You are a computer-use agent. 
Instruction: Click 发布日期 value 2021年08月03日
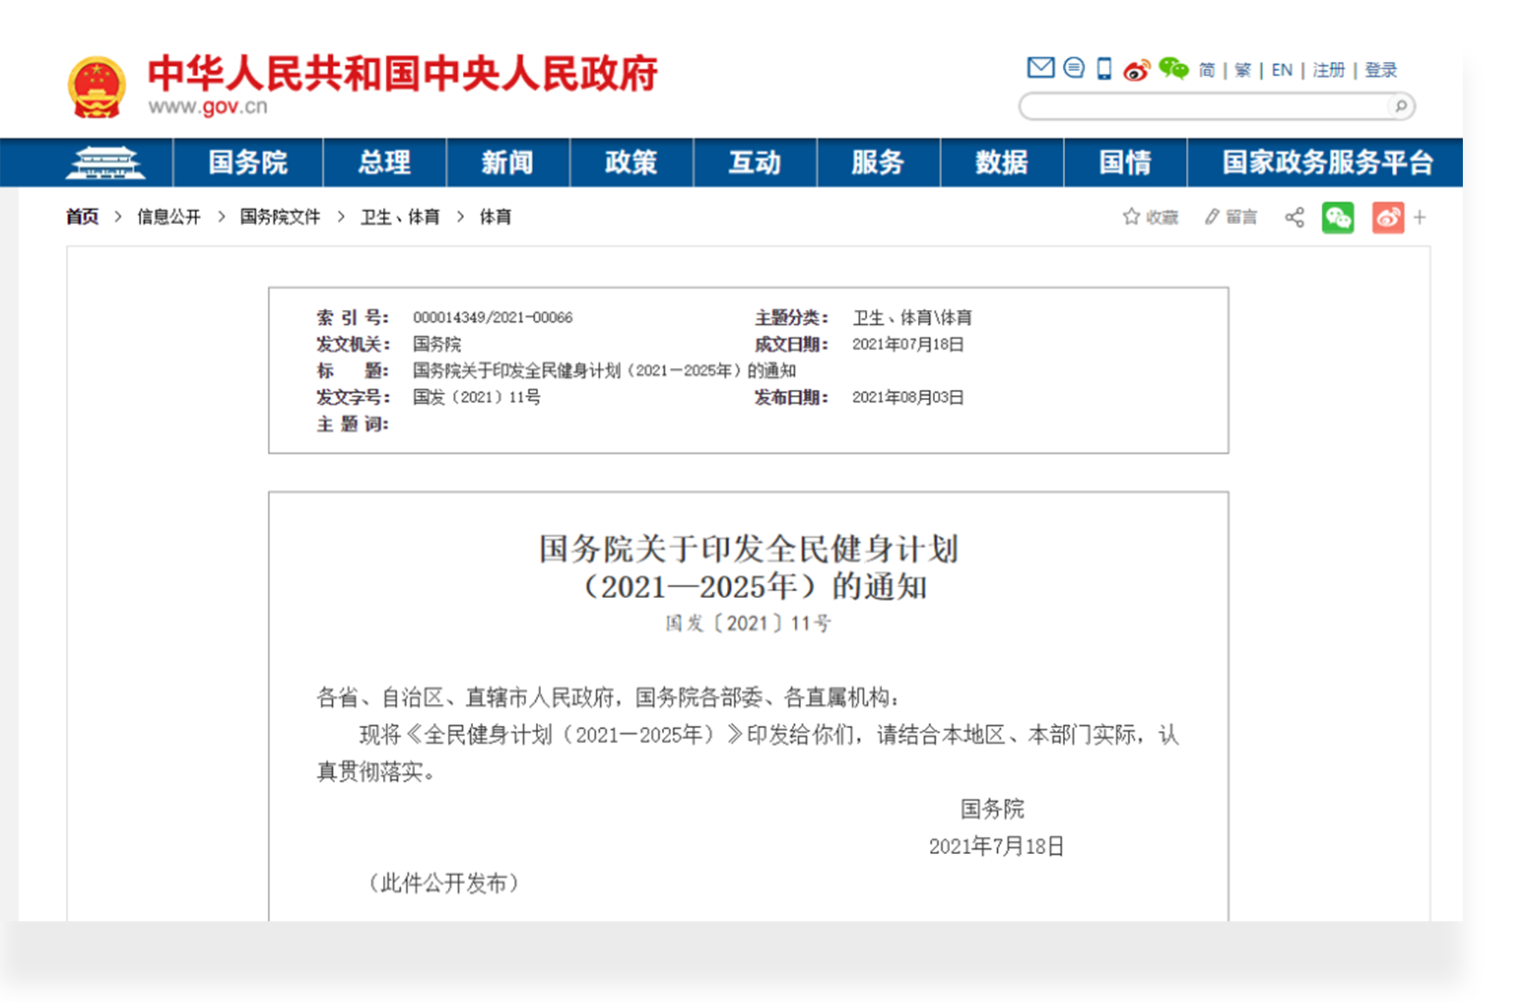[908, 397]
